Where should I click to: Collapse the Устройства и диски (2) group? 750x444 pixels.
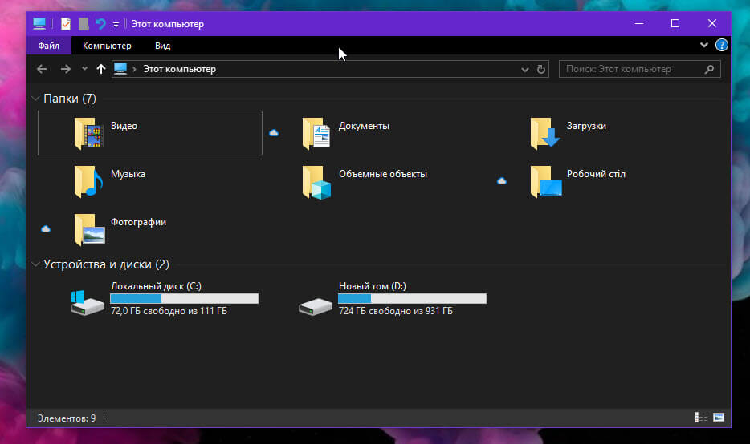pyautogui.click(x=35, y=264)
